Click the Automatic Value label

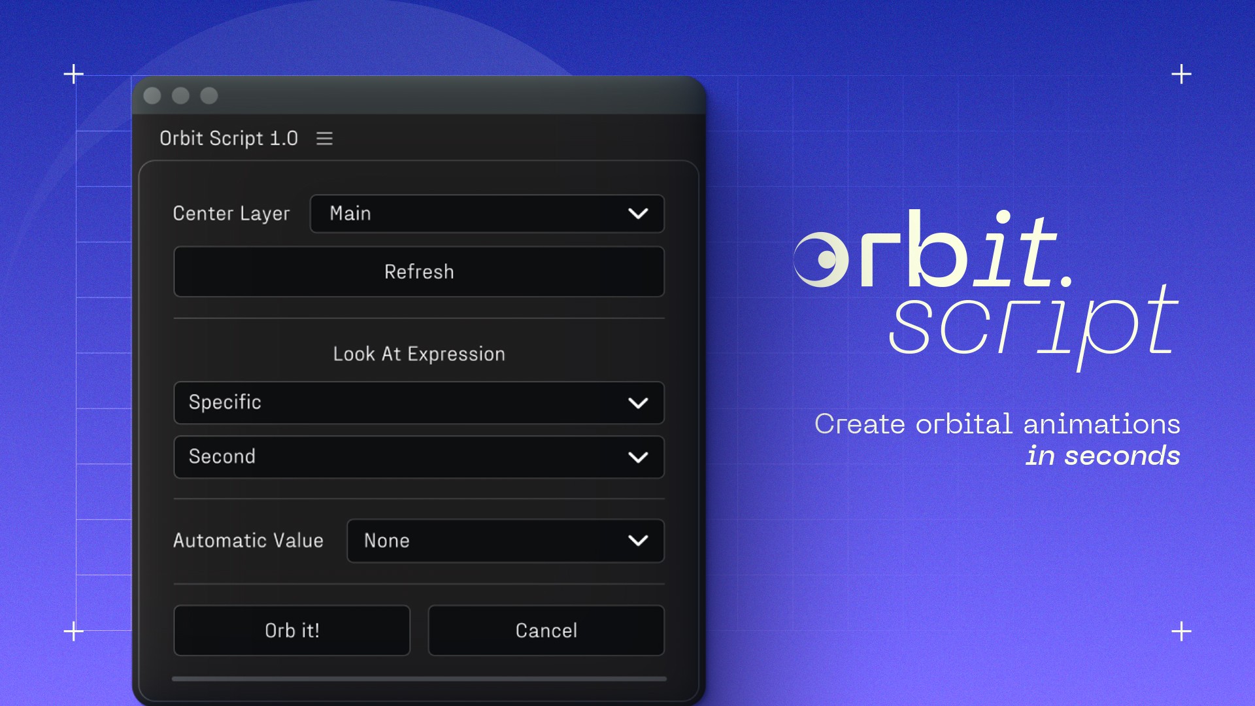(x=248, y=541)
